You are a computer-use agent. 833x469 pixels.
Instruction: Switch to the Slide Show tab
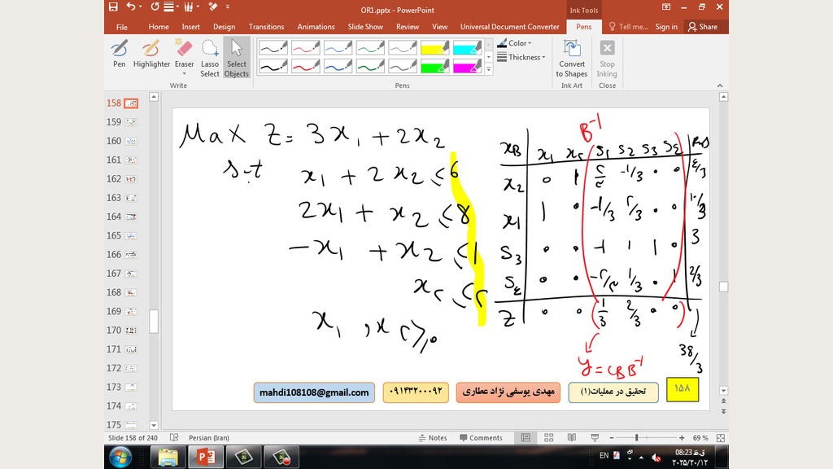(365, 27)
